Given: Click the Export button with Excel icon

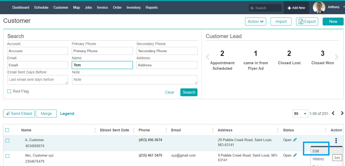Looking at the screenshot, I should pos(307,22).
